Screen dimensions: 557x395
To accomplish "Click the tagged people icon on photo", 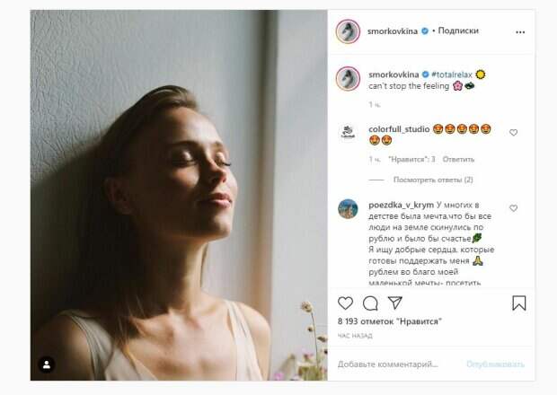I will click(47, 364).
